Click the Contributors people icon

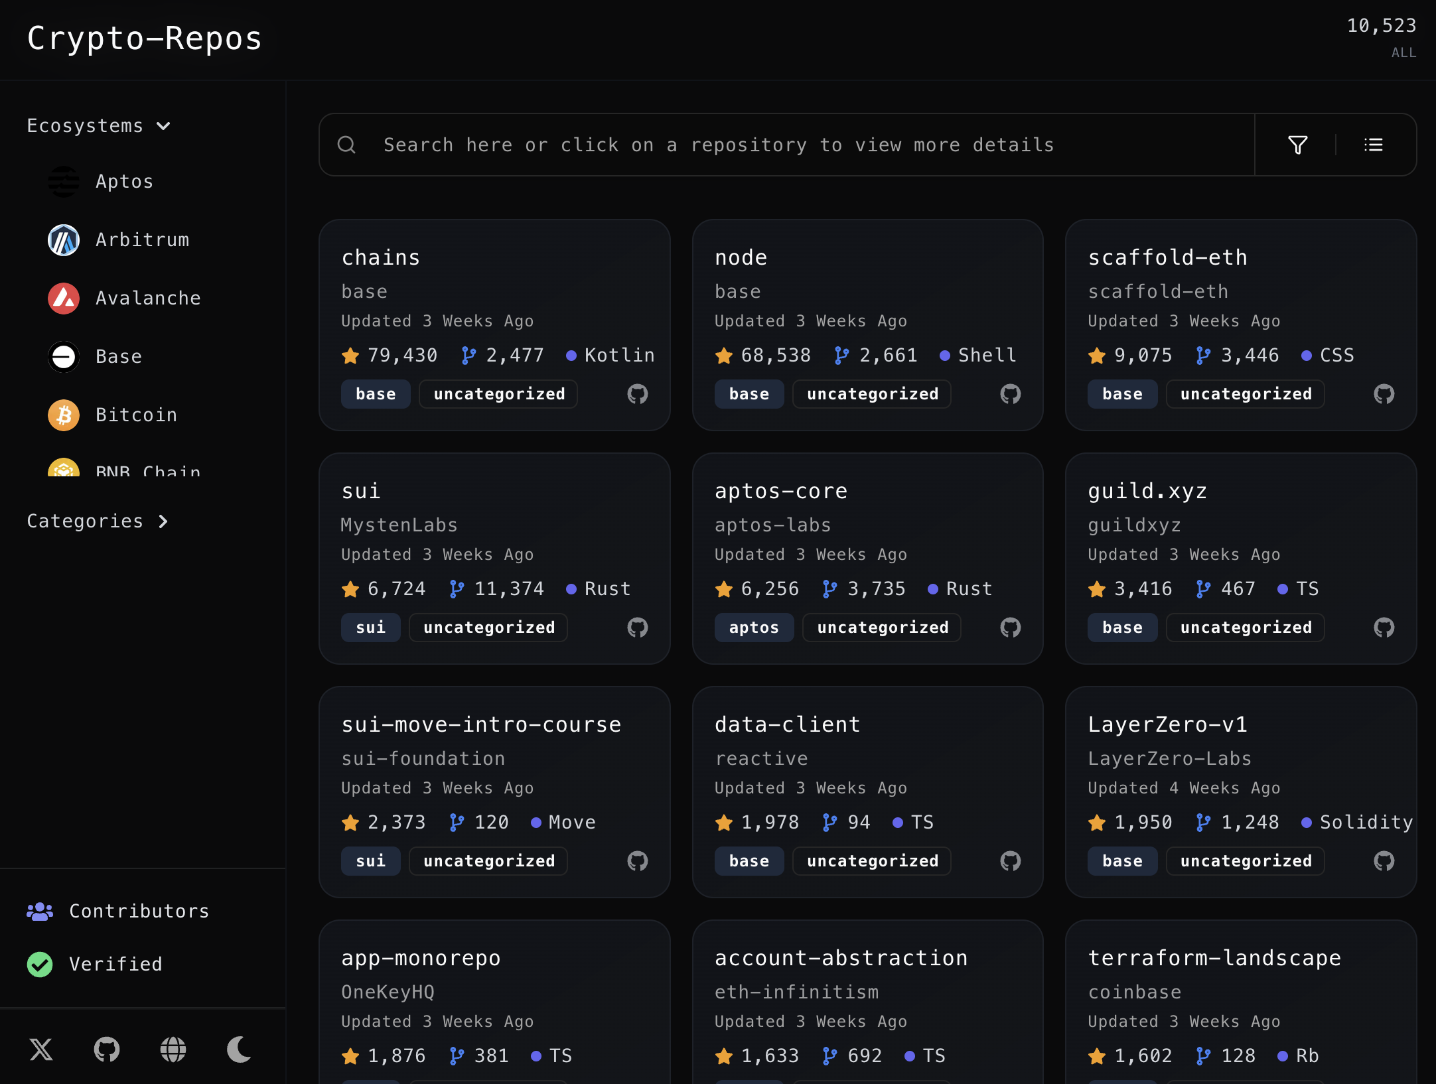40,912
